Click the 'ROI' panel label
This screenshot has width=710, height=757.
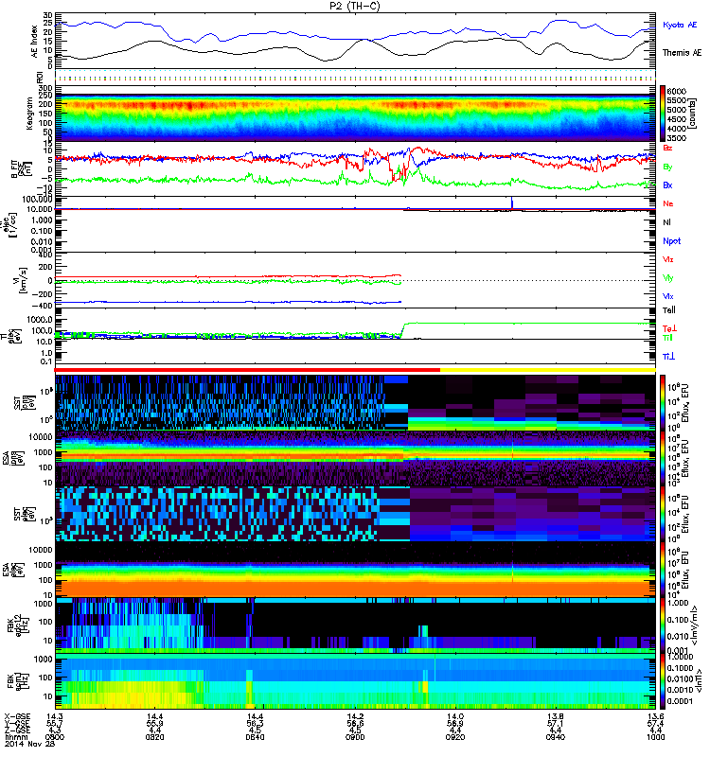[x=41, y=77]
